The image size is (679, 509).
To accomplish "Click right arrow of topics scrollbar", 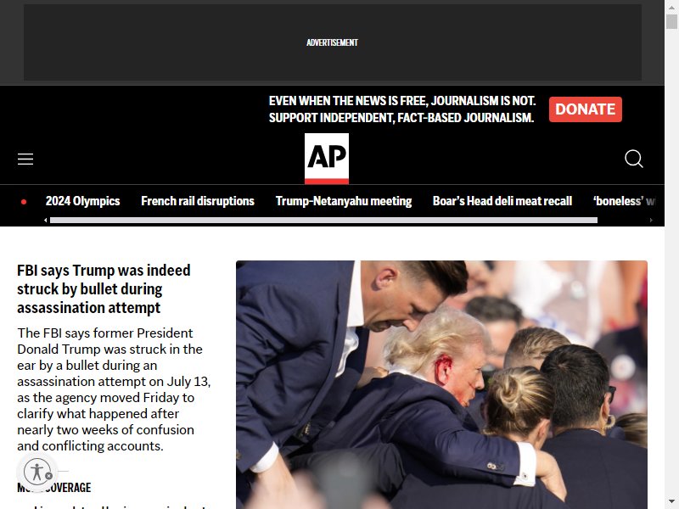I will coord(651,221).
